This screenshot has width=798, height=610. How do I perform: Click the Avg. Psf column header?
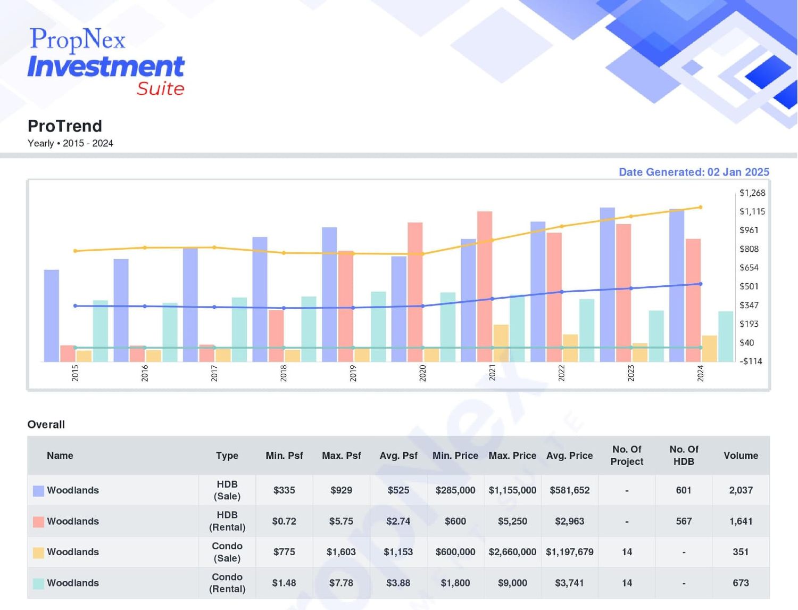[x=398, y=456]
